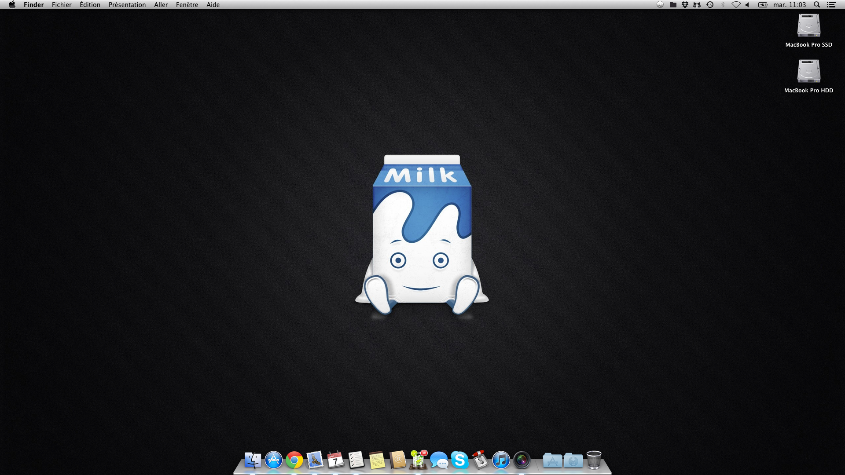The height and width of the screenshot is (475, 845).
Task: Open the battery status menu
Action: click(762, 5)
